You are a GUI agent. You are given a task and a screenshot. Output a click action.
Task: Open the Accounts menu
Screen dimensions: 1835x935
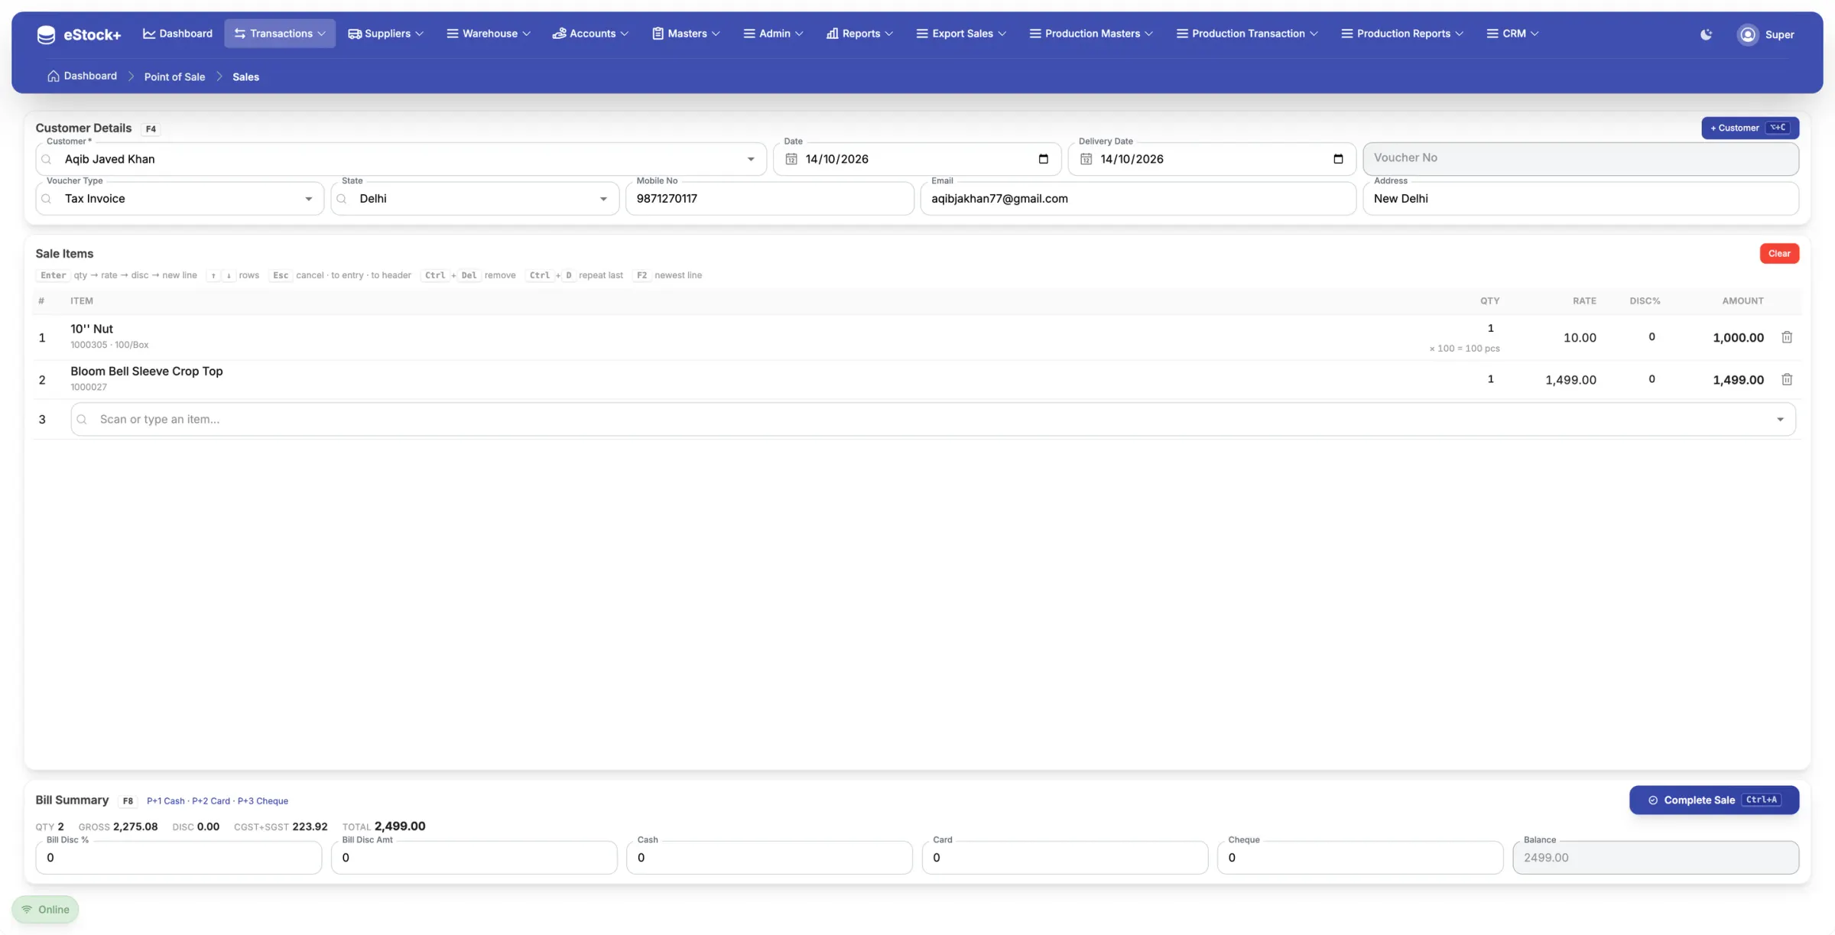click(590, 34)
